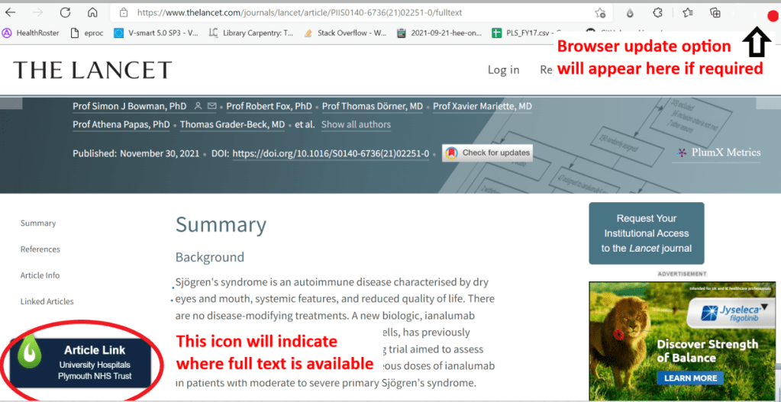Click the author profile icon beside Simon Bowman
The height and width of the screenshot is (402, 781).
(198, 106)
